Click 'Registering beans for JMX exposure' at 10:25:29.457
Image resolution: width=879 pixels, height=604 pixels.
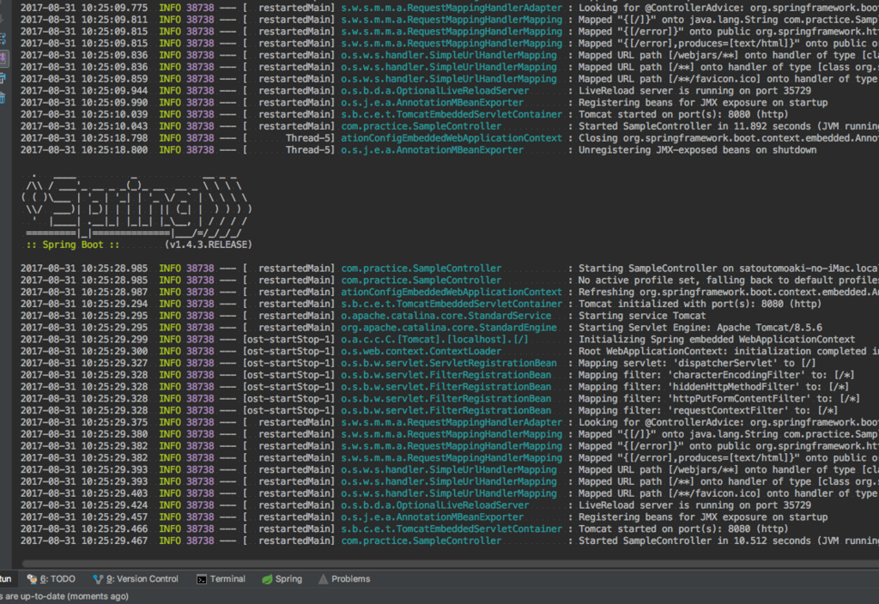(703, 516)
